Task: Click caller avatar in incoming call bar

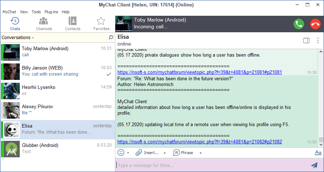Action: [x=124, y=24]
